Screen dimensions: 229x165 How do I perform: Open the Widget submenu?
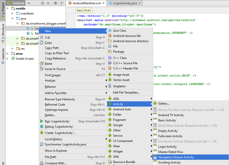[130, 151]
